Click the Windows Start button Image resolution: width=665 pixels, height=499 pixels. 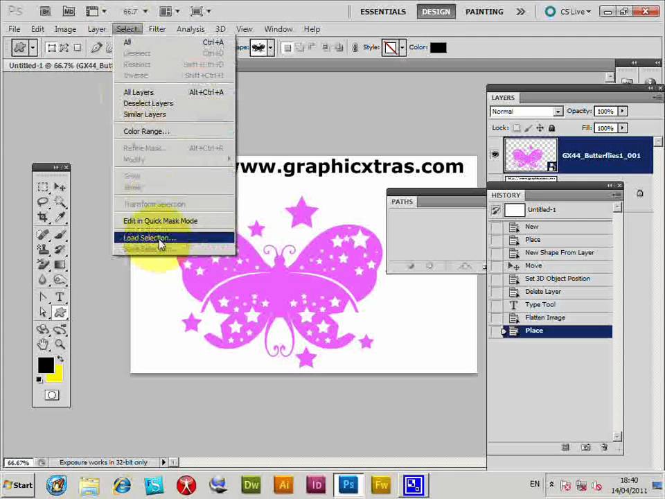17,484
